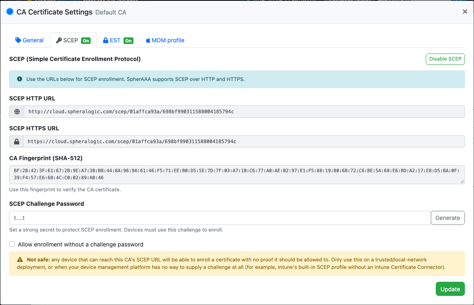Switch to the General tab
The height and width of the screenshot is (305, 474).
point(30,40)
